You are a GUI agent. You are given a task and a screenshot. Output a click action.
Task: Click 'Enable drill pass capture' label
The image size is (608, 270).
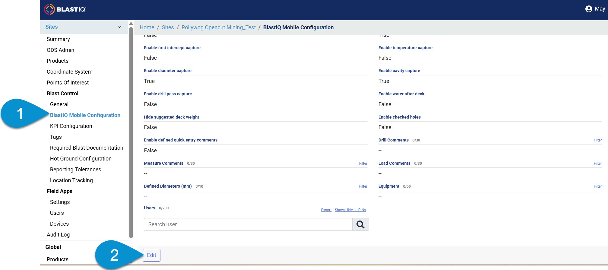(x=168, y=94)
